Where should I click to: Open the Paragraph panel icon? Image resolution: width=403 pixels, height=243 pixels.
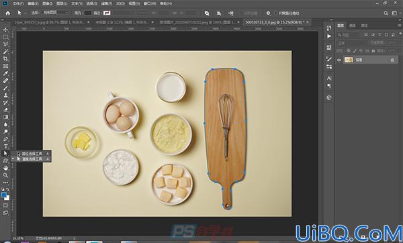[x=329, y=87]
